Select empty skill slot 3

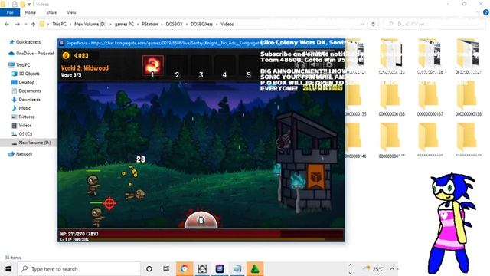tap(201, 66)
